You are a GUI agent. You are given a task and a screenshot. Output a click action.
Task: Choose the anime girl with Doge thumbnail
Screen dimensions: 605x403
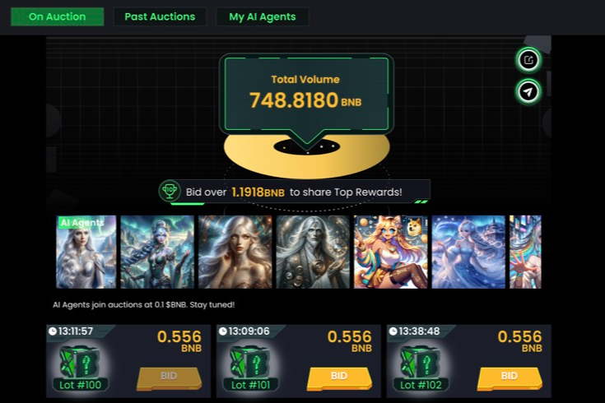click(x=390, y=252)
